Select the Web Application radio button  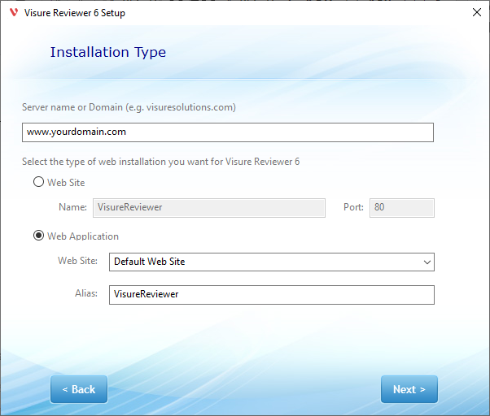click(39, 236)
